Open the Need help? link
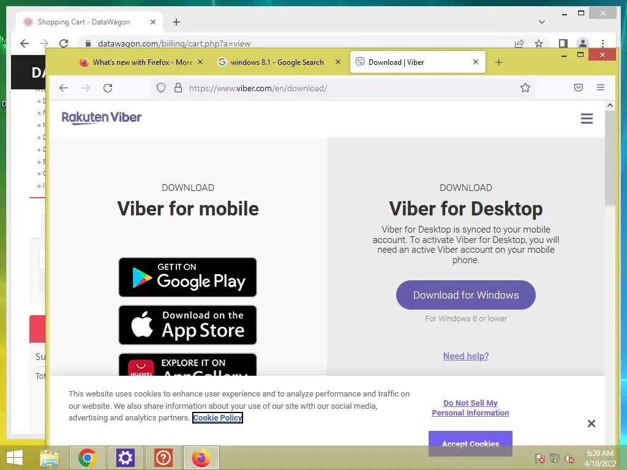627x470 pixels. (x=466, y=356)
